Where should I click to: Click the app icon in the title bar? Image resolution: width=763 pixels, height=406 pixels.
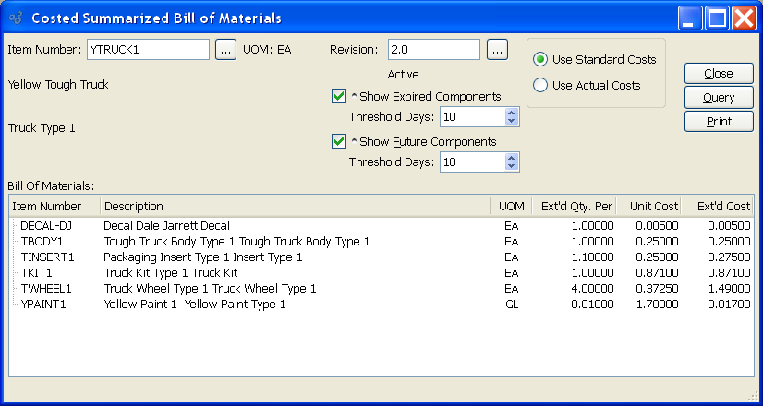[15, 18]
